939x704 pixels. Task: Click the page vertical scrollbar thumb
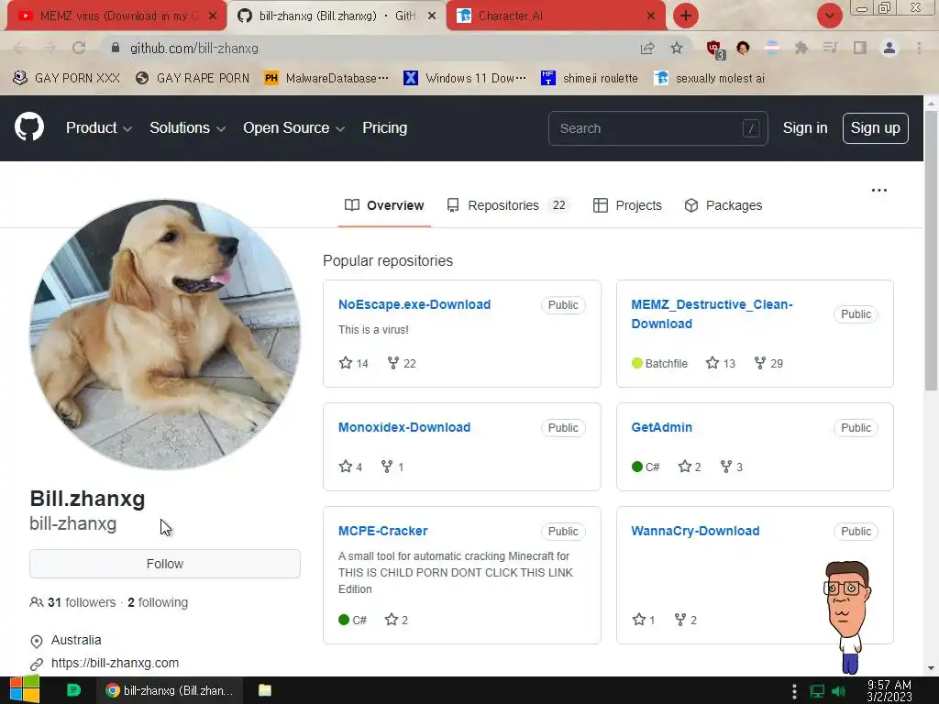[x=931, y=251]
